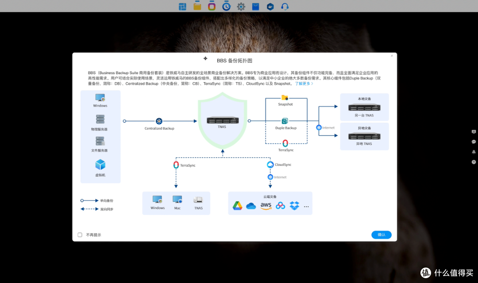The width and height of the screenshot is (478, 283).
Task: Open the chat bubble messages icon
Action: tap(474, 142)
